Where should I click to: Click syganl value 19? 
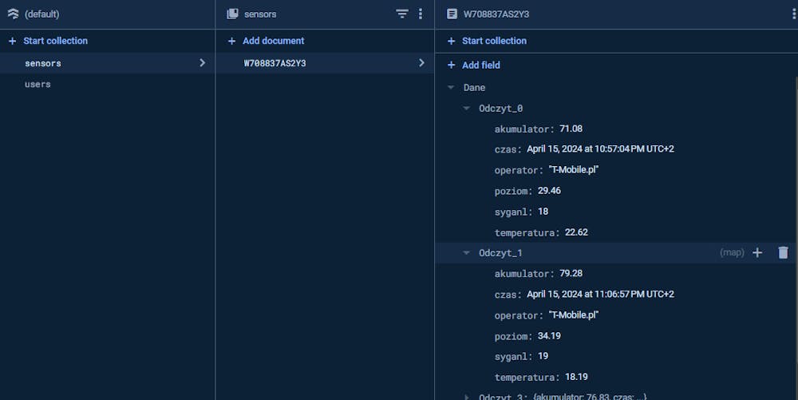tap(543, 356)
